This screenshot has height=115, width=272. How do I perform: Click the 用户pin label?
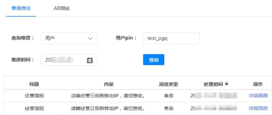pyautogui.click(x=126, y=38)
